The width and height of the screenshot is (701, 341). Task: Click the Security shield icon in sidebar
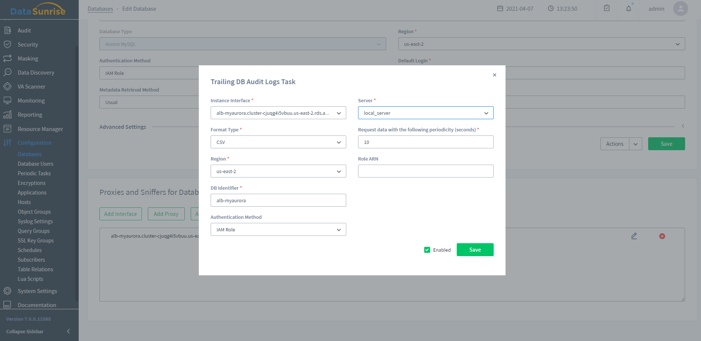pos(7,44)
